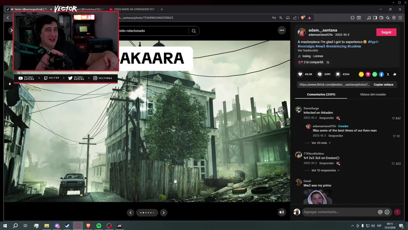
Task: Click the slideshow page dots indicator
Action: pos(147,212)
